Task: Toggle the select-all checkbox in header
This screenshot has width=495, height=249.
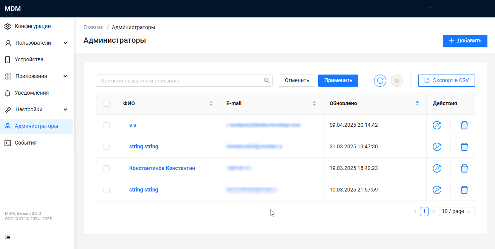Action: tap(107, 104)
